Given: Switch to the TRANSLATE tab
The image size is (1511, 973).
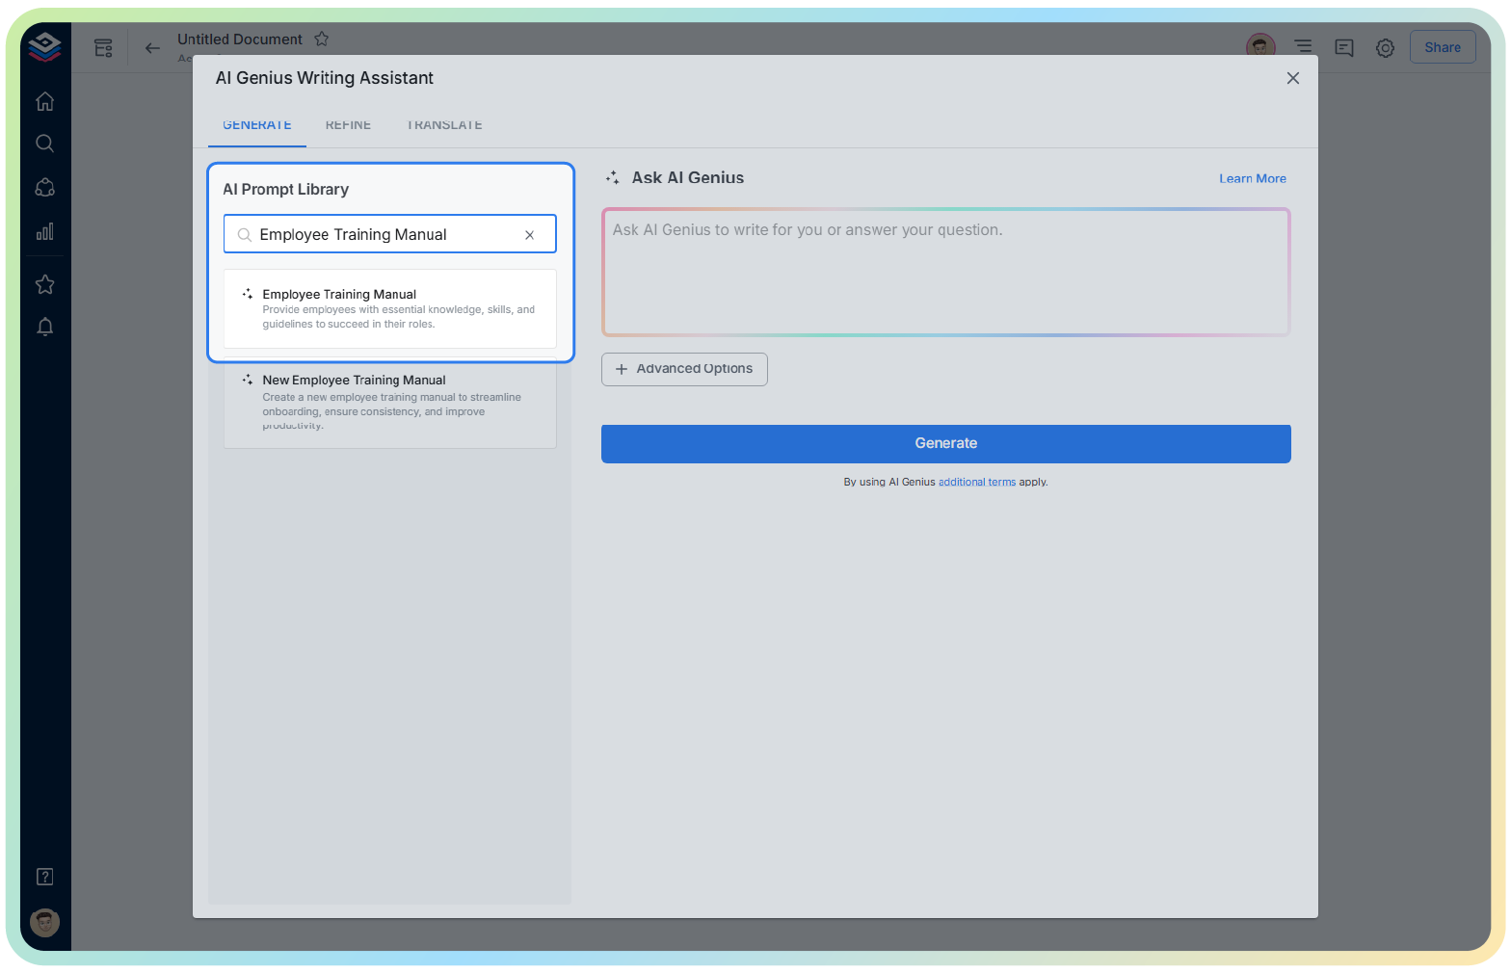Looking at the screenshot, I should (444, 125).
